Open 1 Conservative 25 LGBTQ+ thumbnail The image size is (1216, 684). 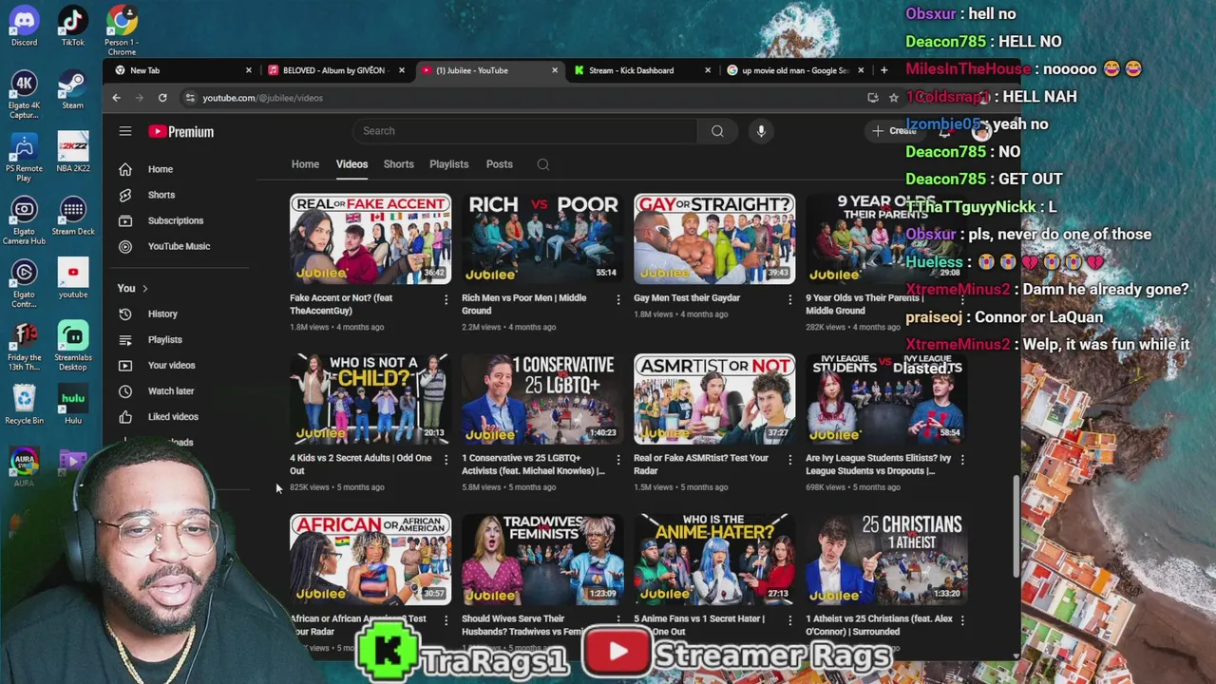(542, 399)
